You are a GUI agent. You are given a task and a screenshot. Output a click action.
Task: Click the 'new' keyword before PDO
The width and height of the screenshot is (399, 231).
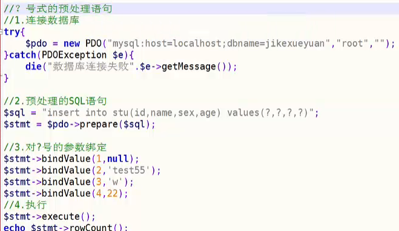[x=72, y=44]
